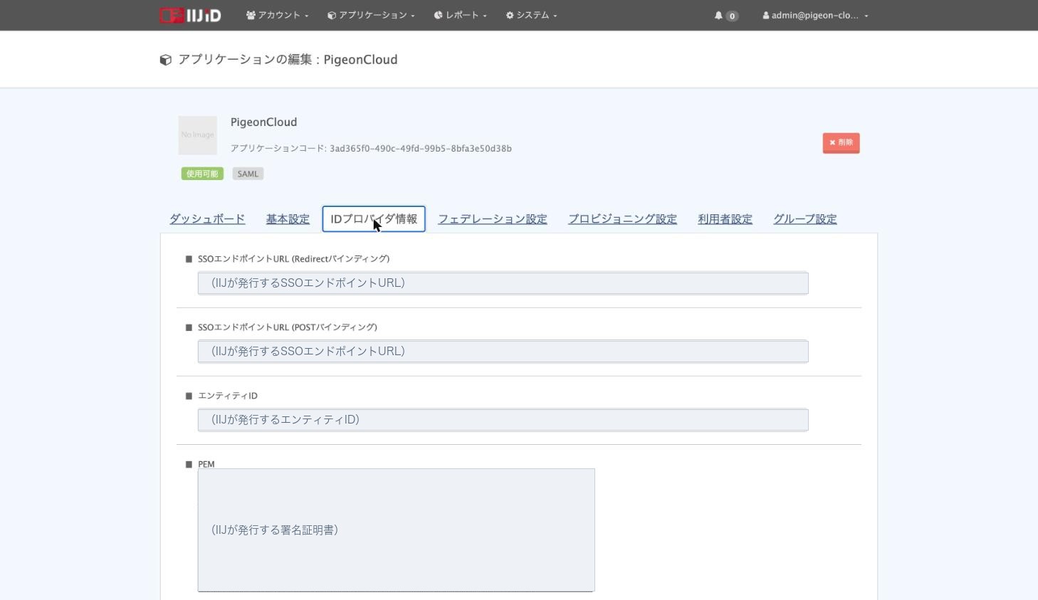Click the アプリケーションの編集：PigeonCloud heading
The image size is (1038, 600).
[x=288, y=60]
